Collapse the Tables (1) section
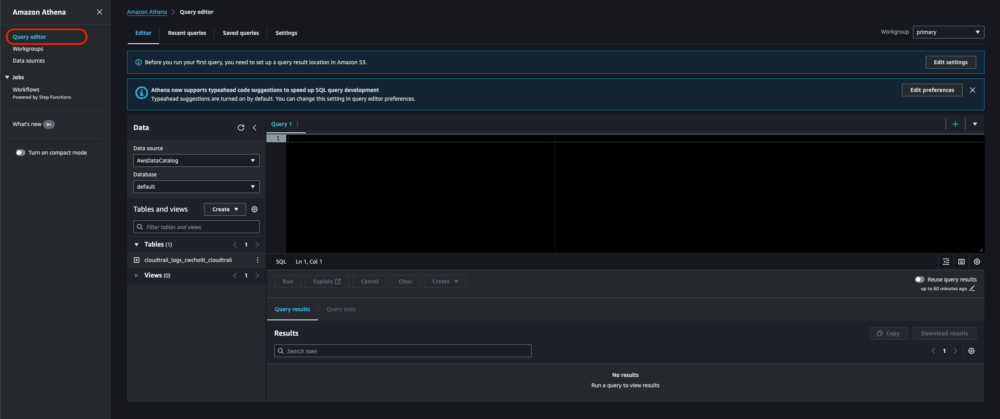1000x419 pixels. click(x=137, y=245)
